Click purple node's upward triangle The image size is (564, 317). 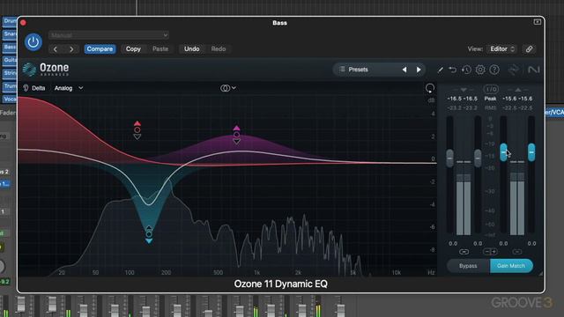point(236,128)
